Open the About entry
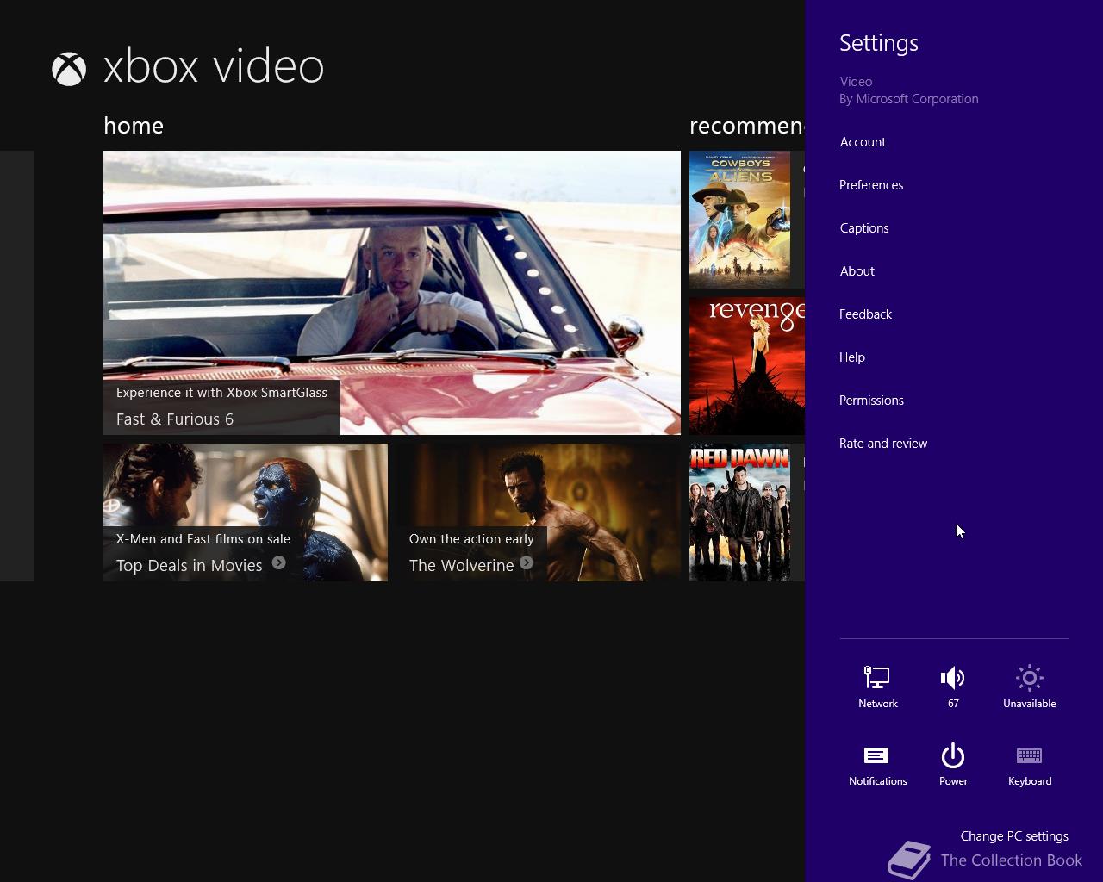1103x882 pixels. tap(857, 271)
